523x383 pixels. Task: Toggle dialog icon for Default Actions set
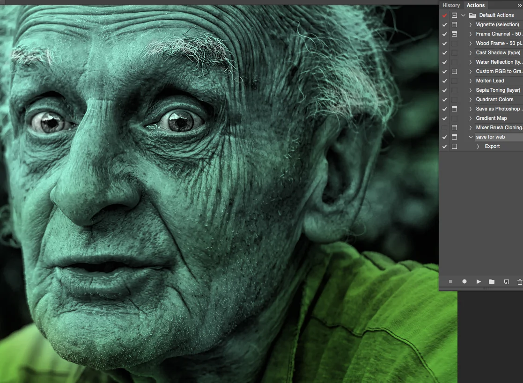tap(454, 15)
